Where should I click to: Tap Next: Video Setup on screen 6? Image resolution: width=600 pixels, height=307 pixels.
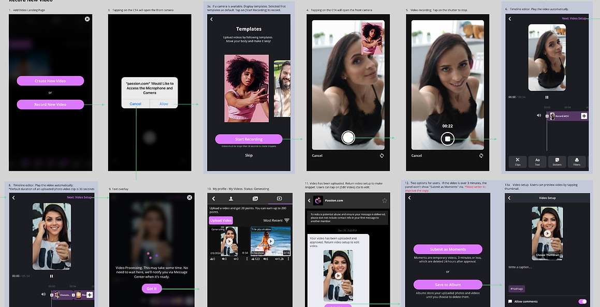click(x=574, y=18)
